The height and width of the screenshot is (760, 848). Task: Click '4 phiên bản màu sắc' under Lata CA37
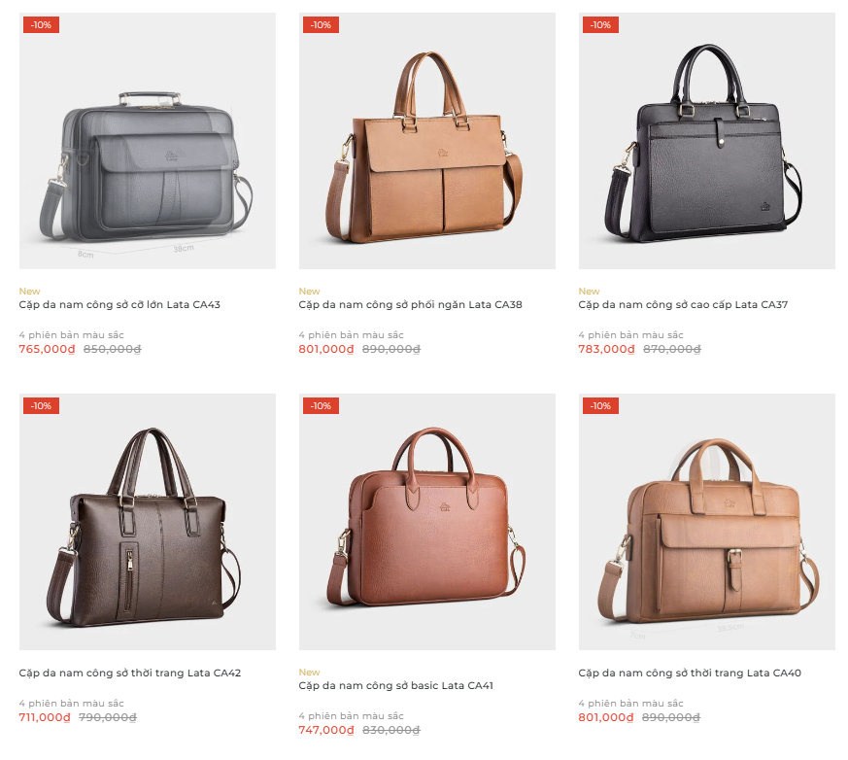coord(630,335)
